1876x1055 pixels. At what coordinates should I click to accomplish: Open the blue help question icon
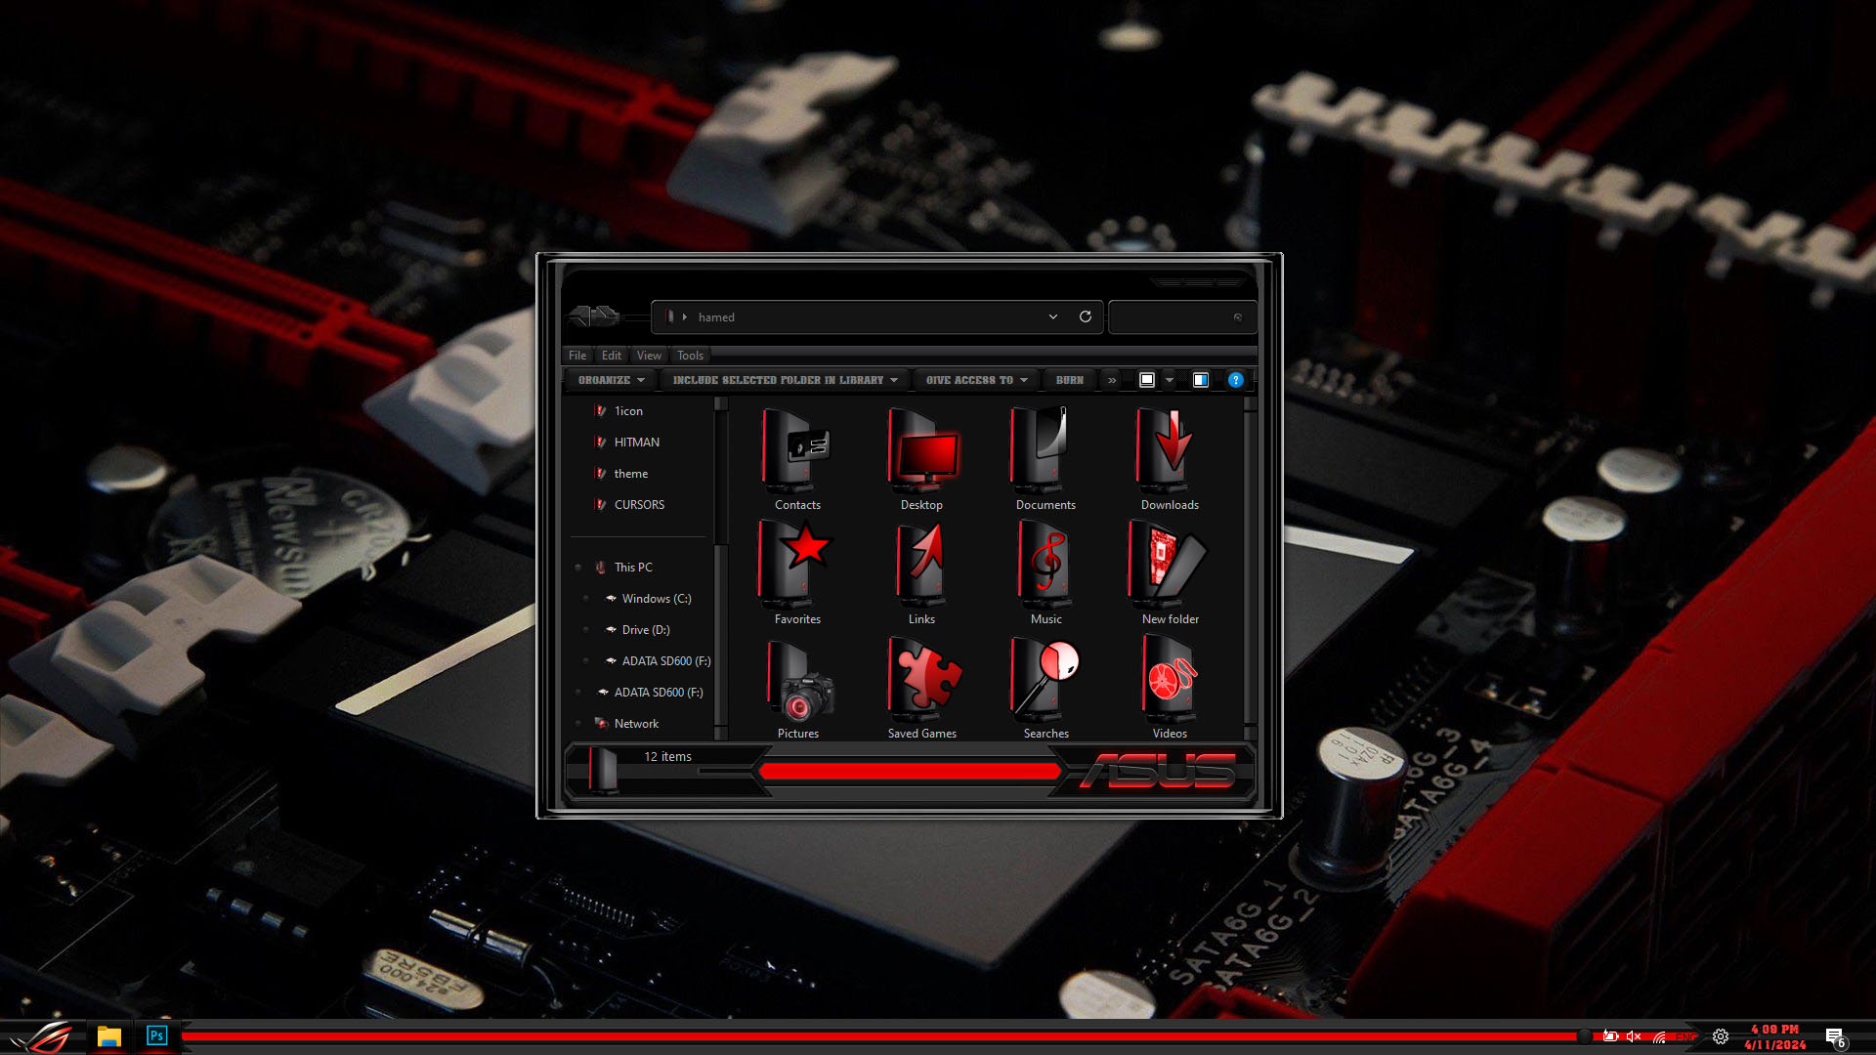1236,380
